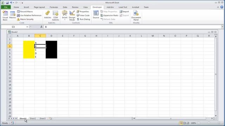Toggle Design Mode

[x=72, y=16]
